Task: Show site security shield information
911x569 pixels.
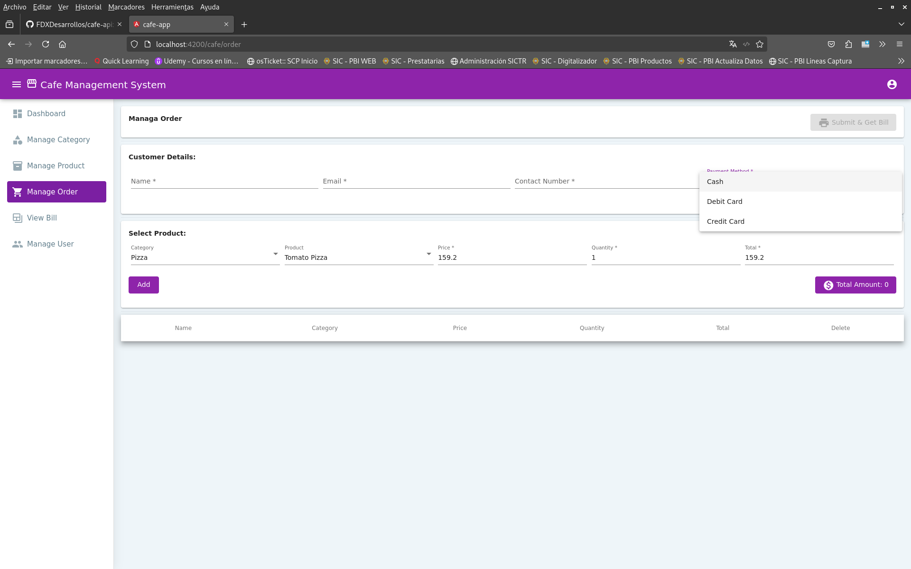Action: click(134, 44)
